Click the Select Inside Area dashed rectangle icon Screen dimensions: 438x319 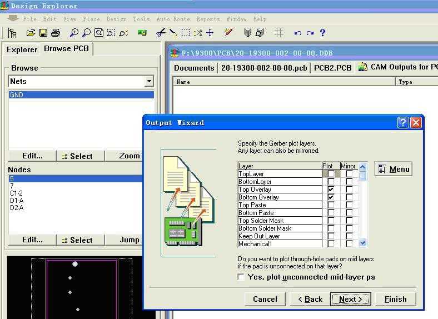click(186, 33)
